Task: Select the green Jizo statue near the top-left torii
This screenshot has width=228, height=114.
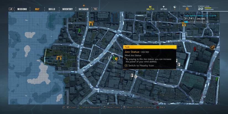Action: tap(79, 30)
